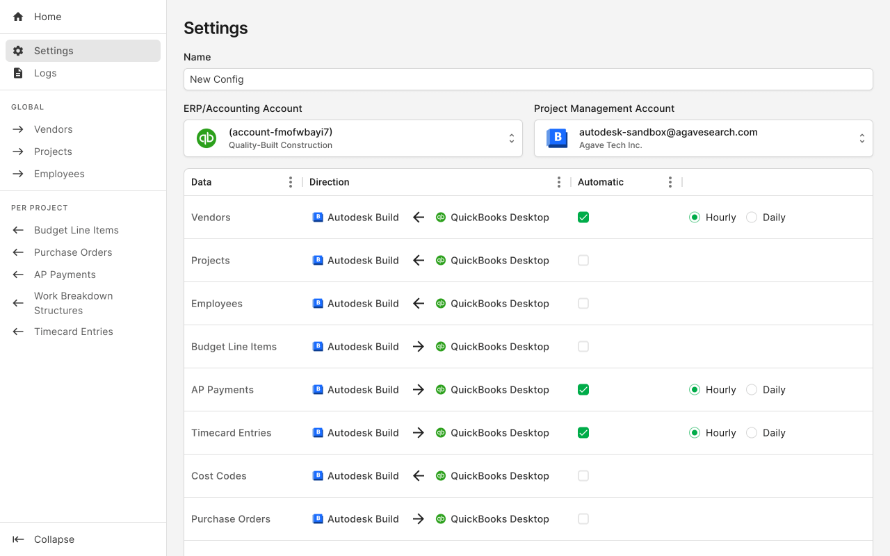Click the left arrow icon beside Purchase Orders in sidebar
The width and height of the screenshot is (890, 556).
point(18,252)
